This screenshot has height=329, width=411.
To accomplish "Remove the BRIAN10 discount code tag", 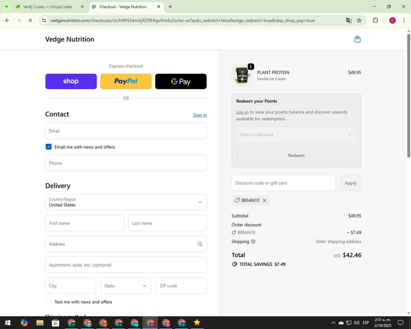I will (x=264, y=200).
